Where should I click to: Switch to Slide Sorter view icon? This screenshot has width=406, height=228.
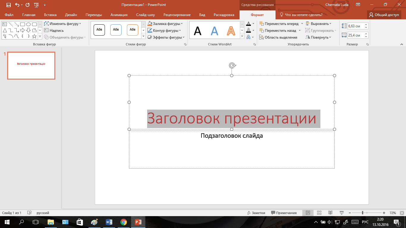click(x=319, y=213)
